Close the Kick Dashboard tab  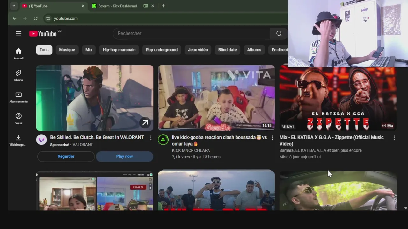(x=152, y=6)
